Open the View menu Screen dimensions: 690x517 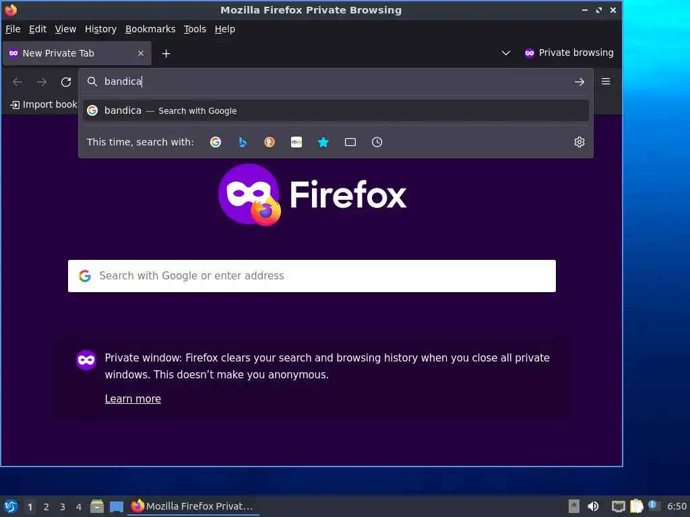(x=65, y=29)
